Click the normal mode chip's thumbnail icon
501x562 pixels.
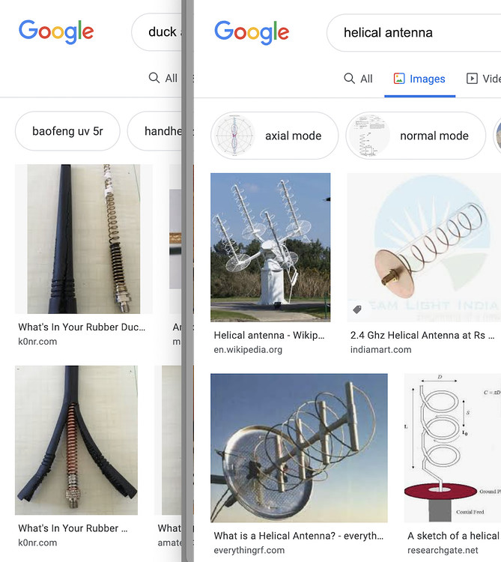pyautogui.click(x=368, y=136)
